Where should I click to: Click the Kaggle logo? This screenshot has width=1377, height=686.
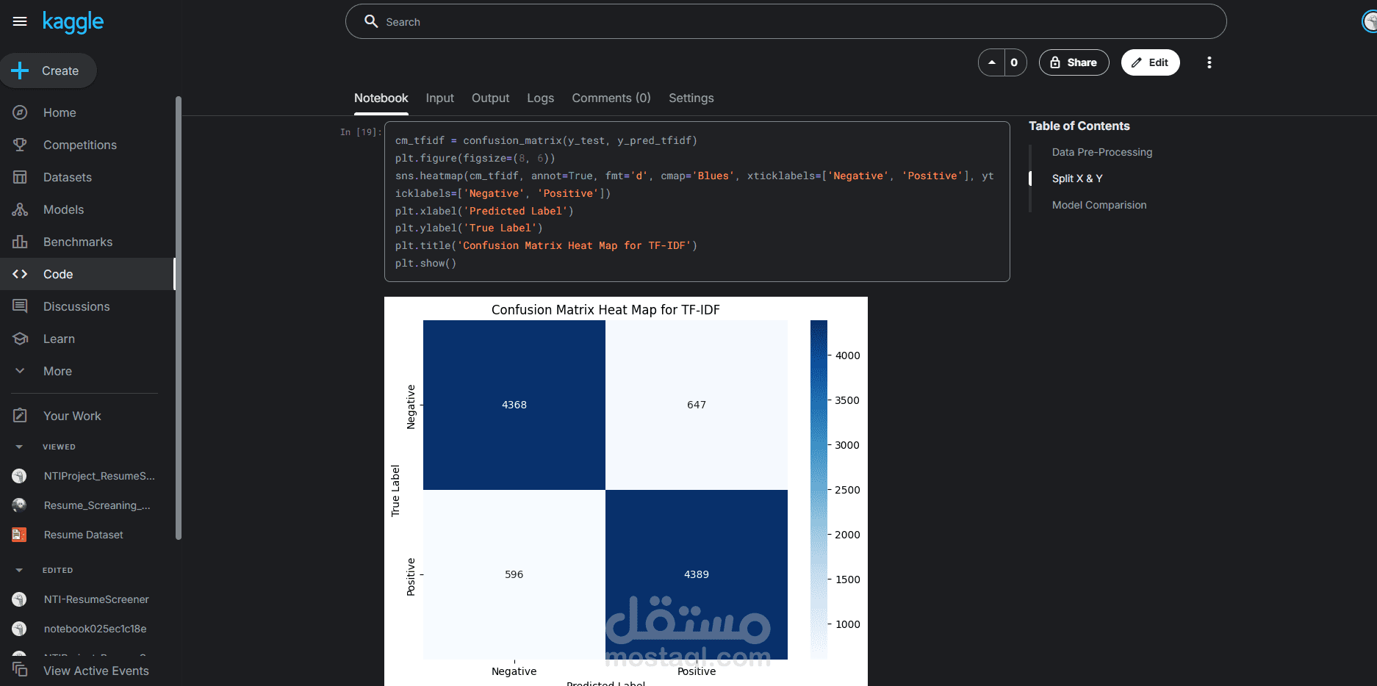(73, 22)
